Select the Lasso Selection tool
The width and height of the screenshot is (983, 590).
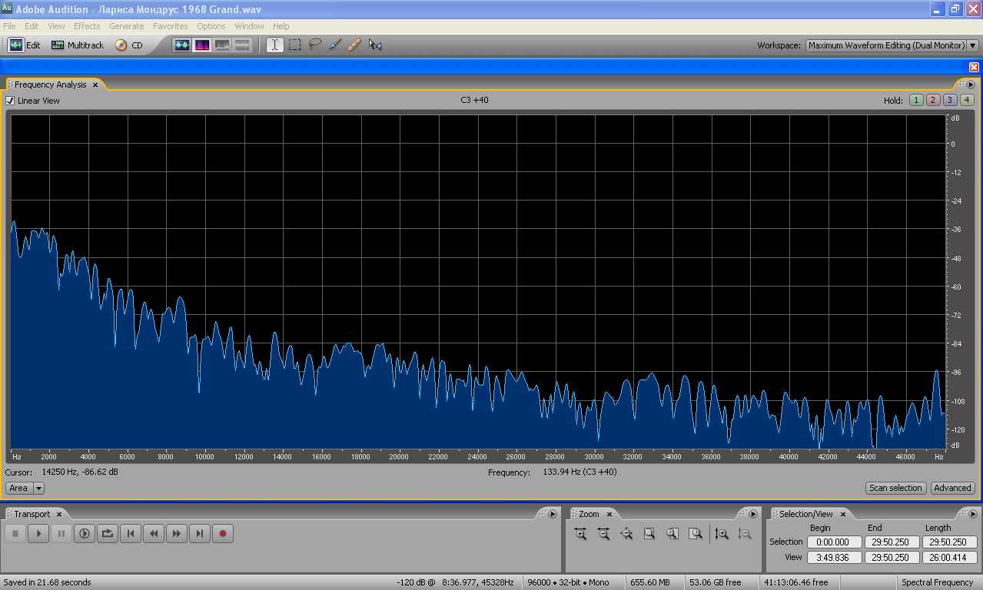[x=314, y=45]
